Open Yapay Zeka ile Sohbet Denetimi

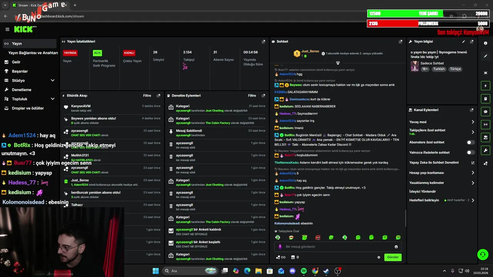pos(442,163)
